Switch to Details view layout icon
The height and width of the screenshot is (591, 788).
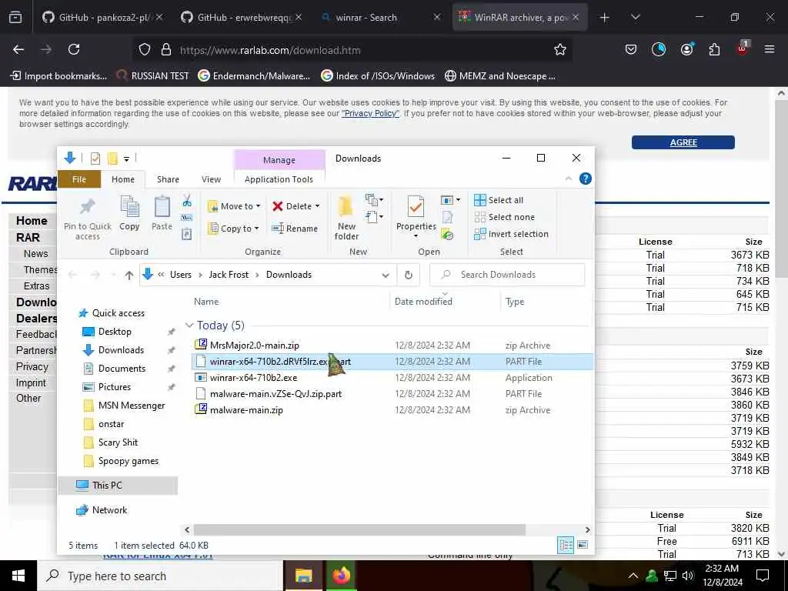pyautogui.click(x=566, y=545)
